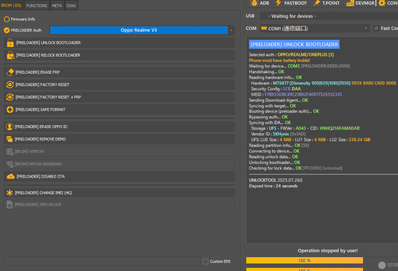This screenshot has width=398, height=271.
Task: Click the Config gear icon
Action: (382, 3)
